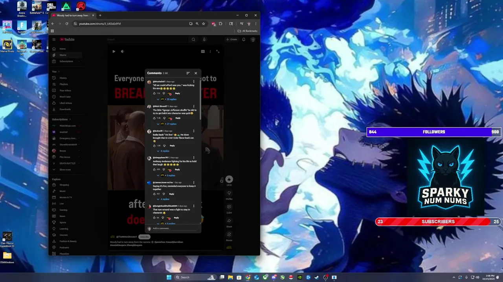Open Steam from the taskbar
Viewport: 503px width, 282px height.
[317, 277]
